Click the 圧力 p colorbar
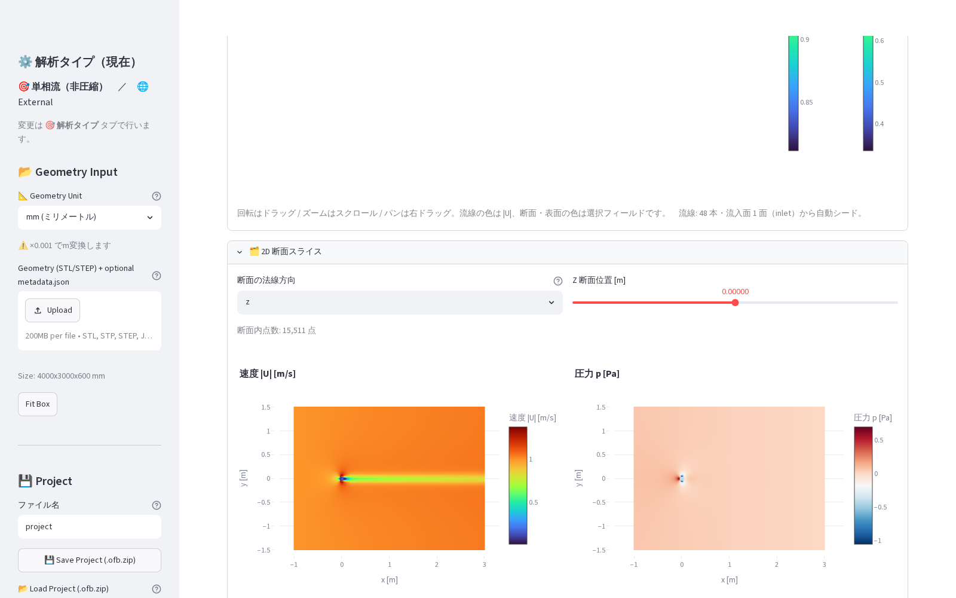Viewport: 956px width, 598px height. click(x=863, y=486)
